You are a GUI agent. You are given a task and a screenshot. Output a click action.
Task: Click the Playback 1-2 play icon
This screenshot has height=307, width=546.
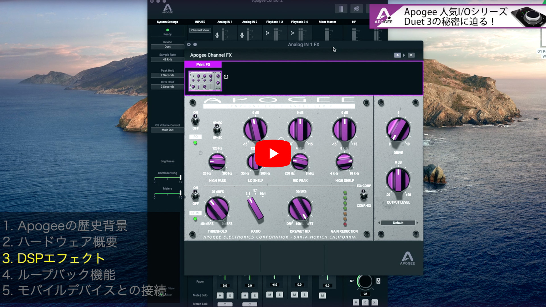(x=267, y=33)
